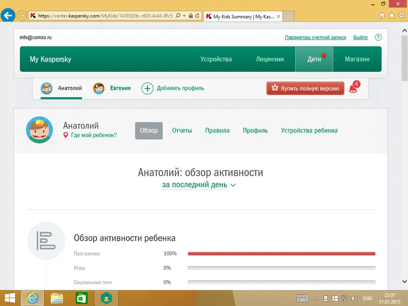The width and height of the screenshot is (408, 306).
Task: Click the user tray icon beside flag
Action: coord(325,298)
